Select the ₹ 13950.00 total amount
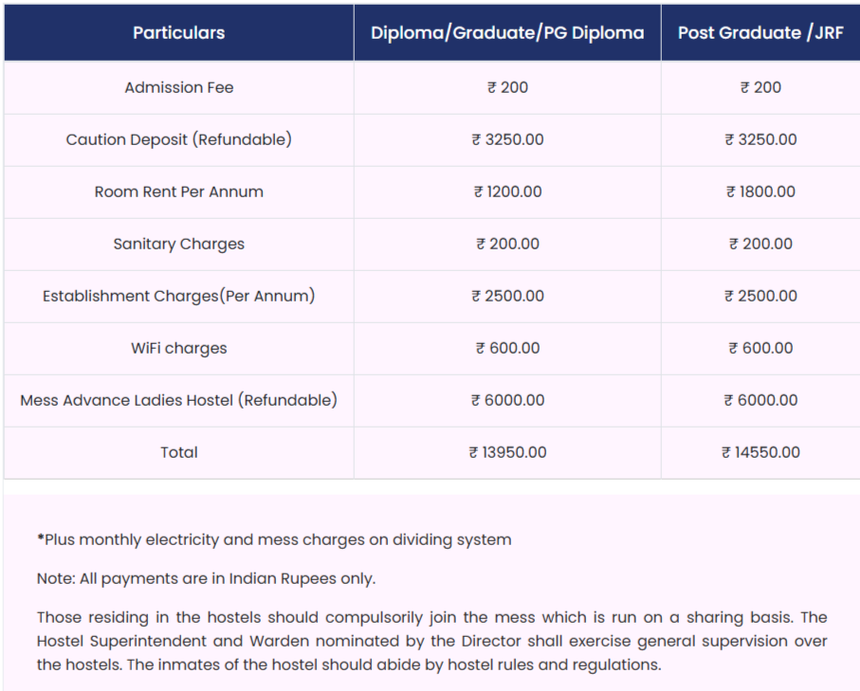 click(x=507, y=452)
